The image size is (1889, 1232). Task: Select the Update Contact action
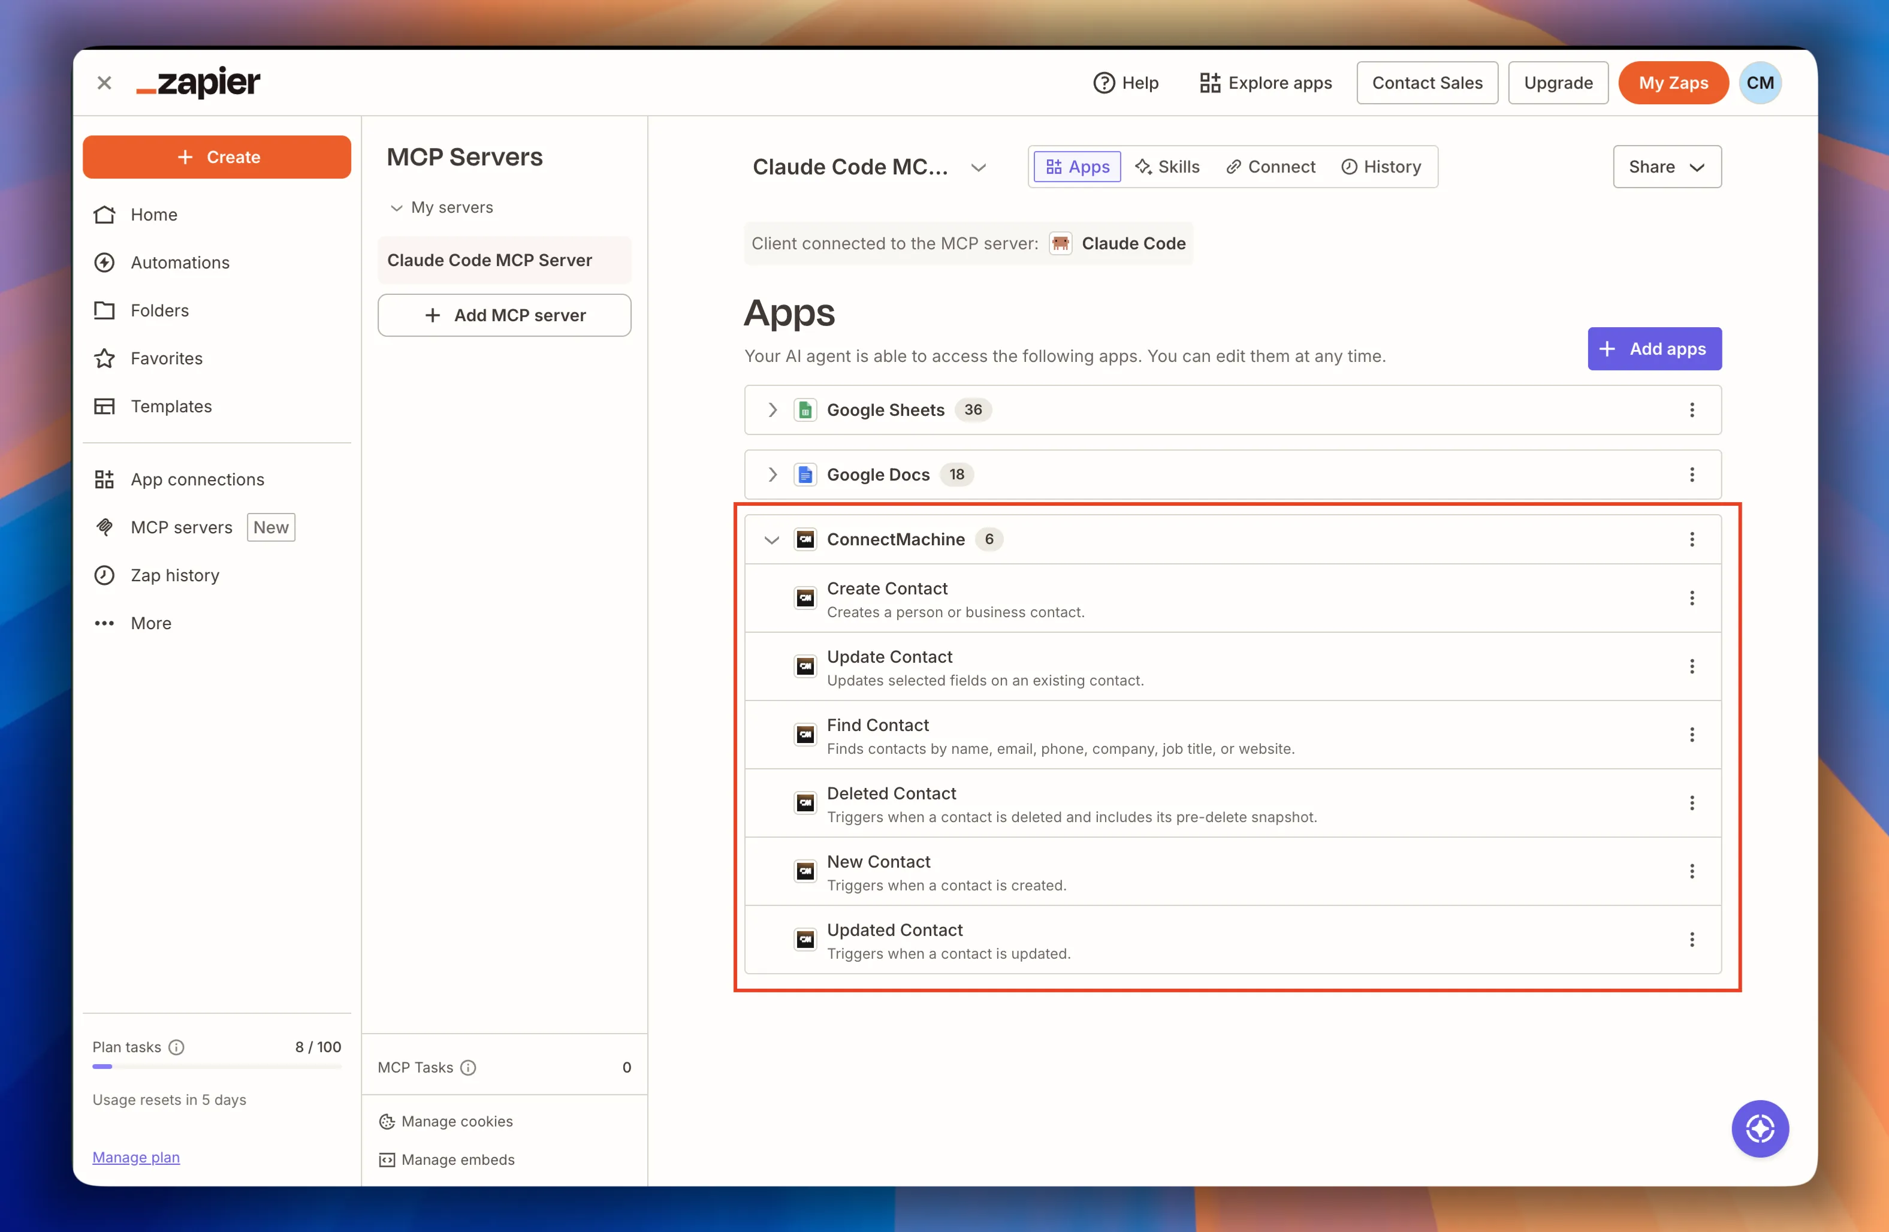(1233, 667)
